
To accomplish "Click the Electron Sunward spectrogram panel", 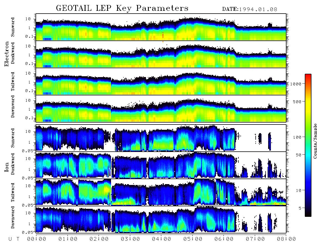I will pos(161,27).
